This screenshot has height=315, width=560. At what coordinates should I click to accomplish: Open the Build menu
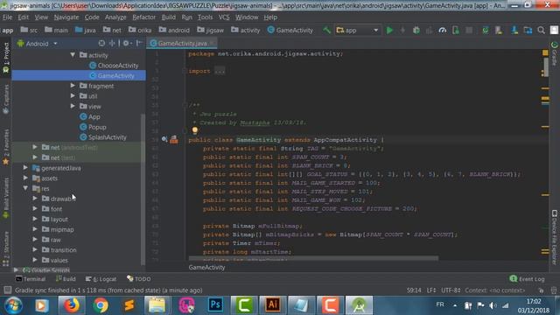point(168,17)
